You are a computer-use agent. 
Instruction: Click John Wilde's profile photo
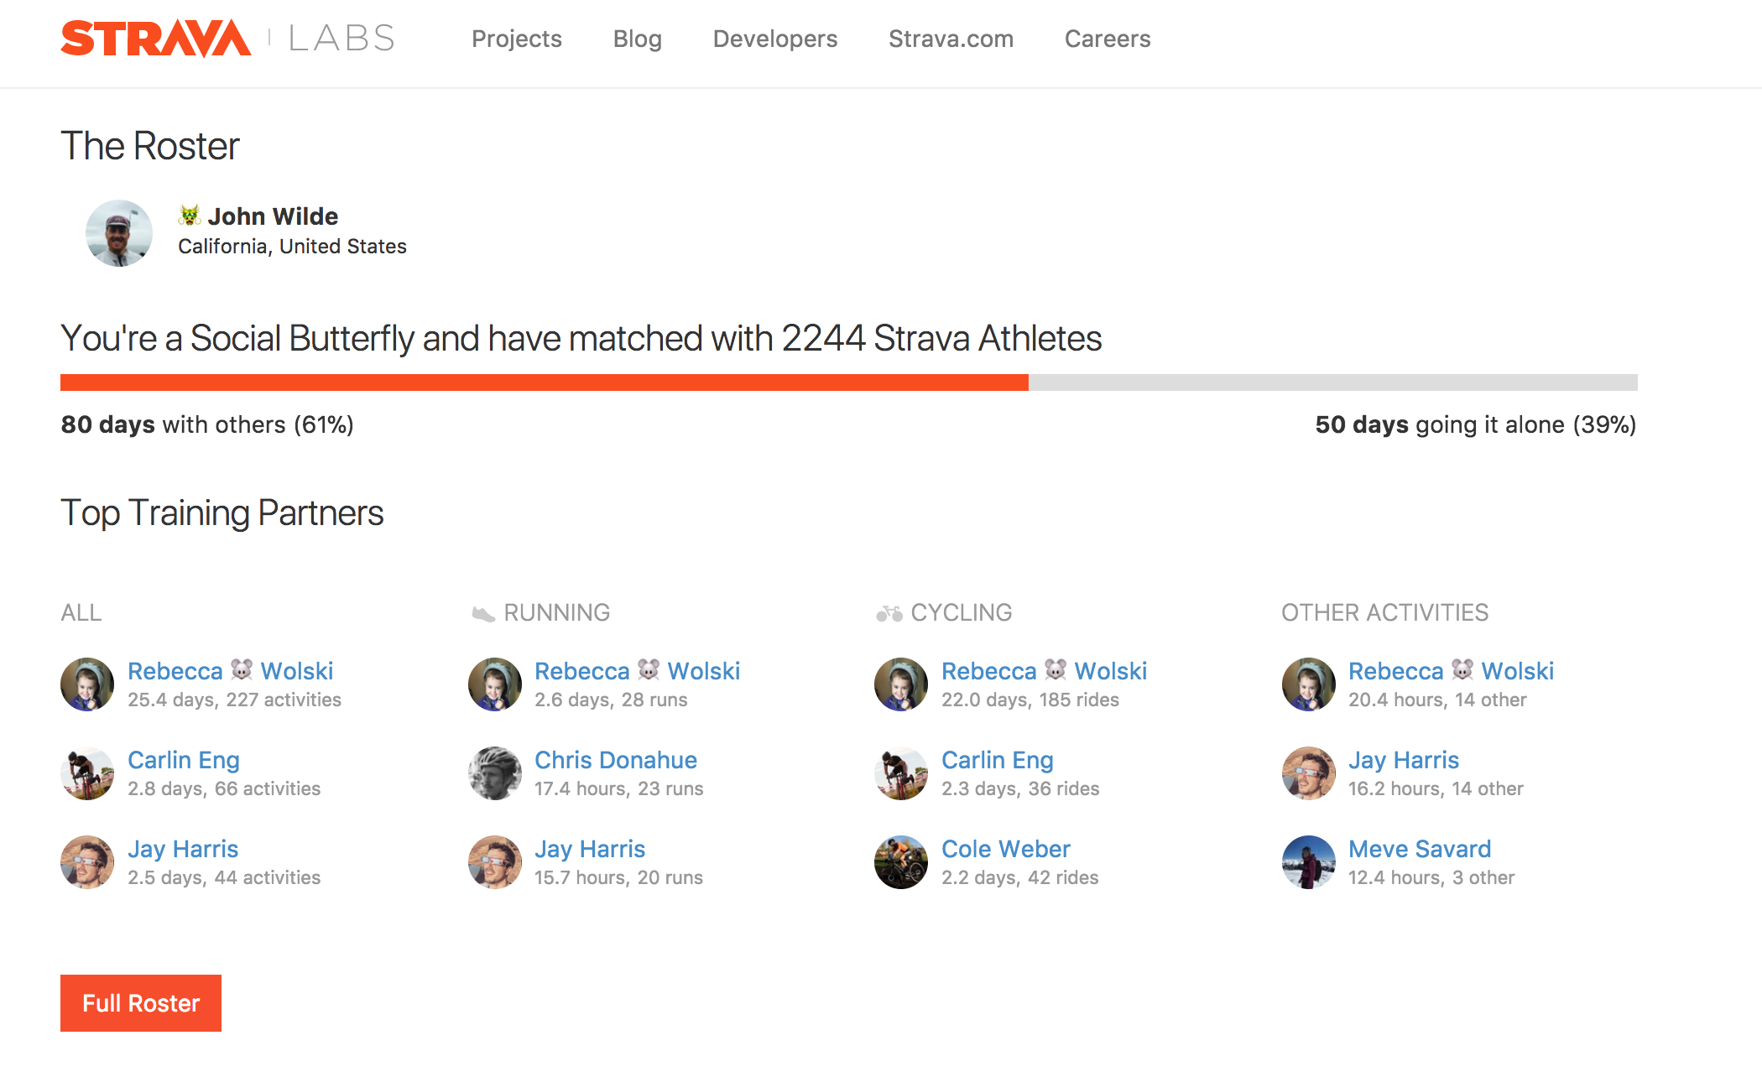pos(119,233)
